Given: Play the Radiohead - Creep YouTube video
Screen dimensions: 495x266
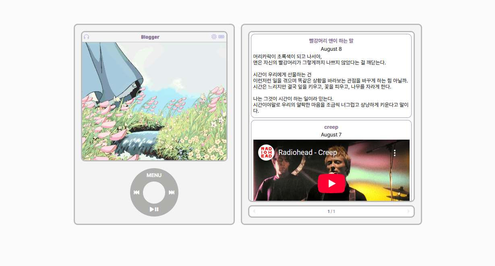Looking at the screenshot, I should click(331, 184).
